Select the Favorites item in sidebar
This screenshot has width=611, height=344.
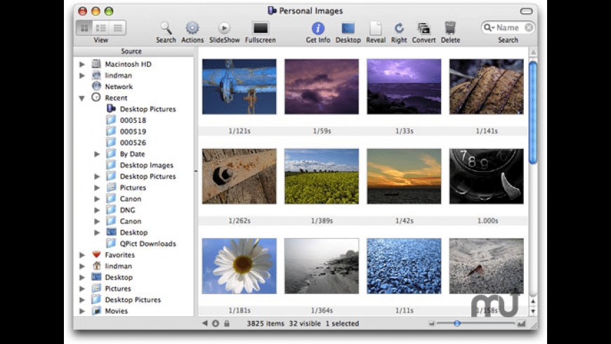[x=119, y=255]
